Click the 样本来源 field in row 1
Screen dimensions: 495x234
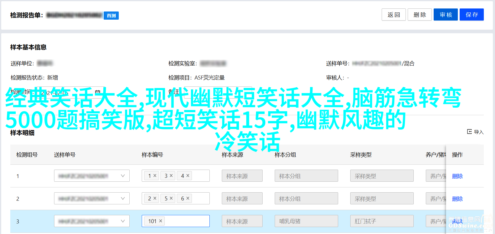click(x=242, y=176)
